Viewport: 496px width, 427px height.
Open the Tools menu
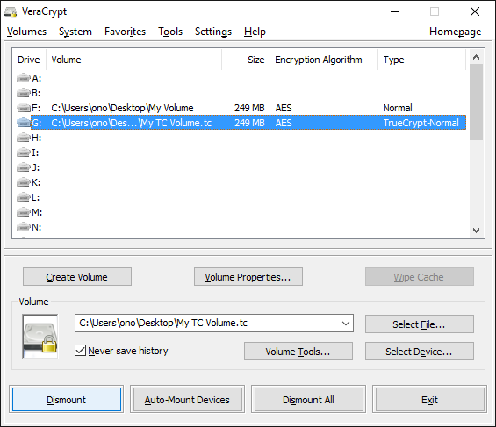[x=170, y=32]
